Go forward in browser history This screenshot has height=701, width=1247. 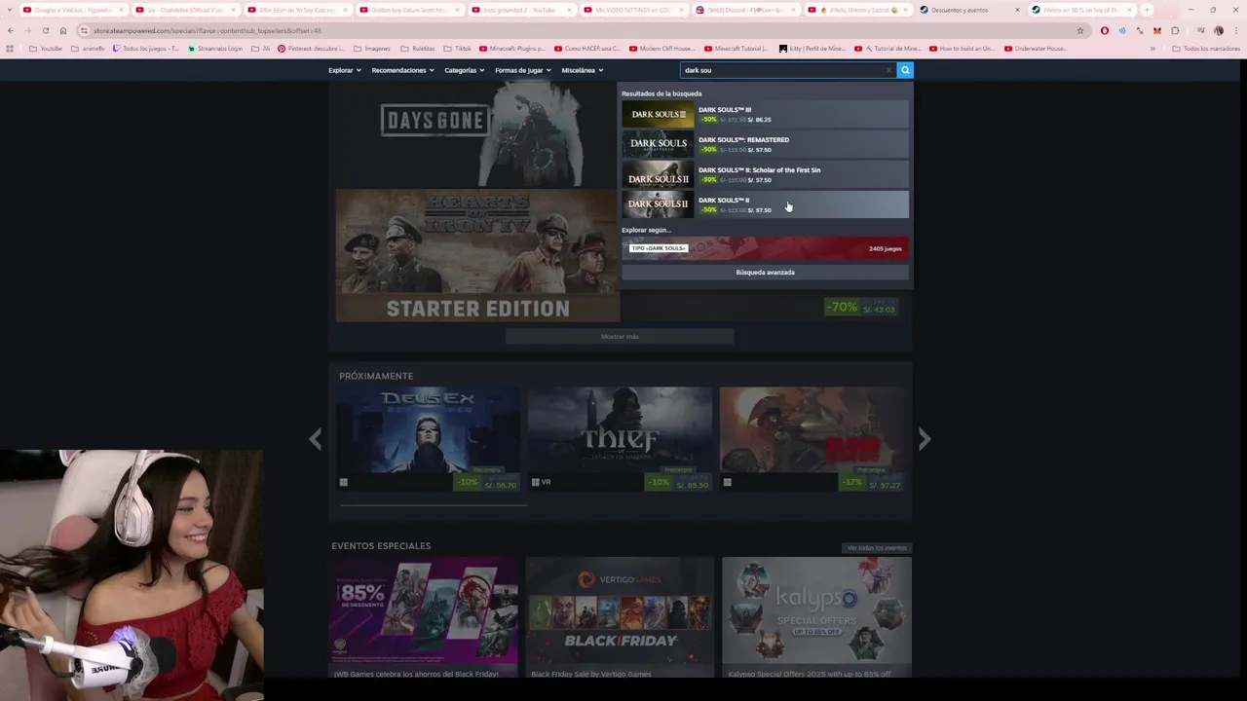27,30
